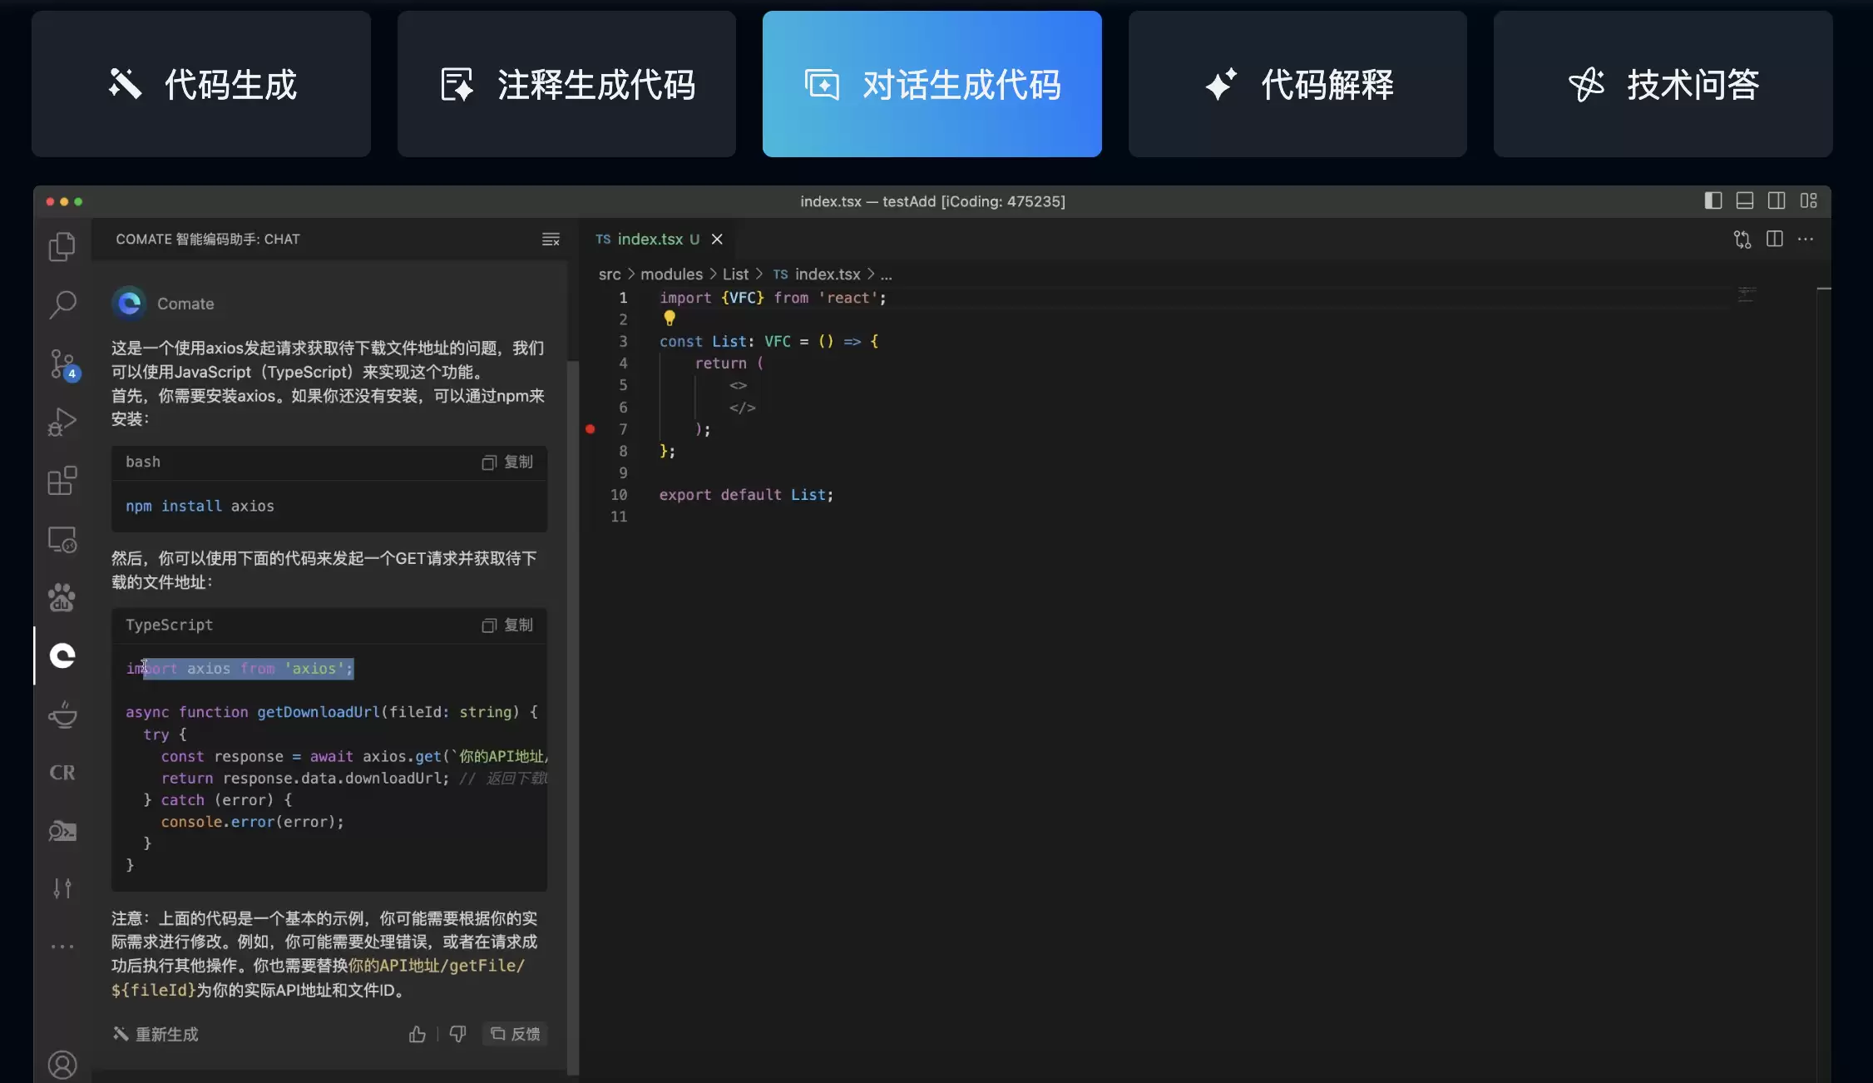Click the Baidu paw icon in sidebar
Screen dimensions: 1873x1083
click(x=62, y=597)
